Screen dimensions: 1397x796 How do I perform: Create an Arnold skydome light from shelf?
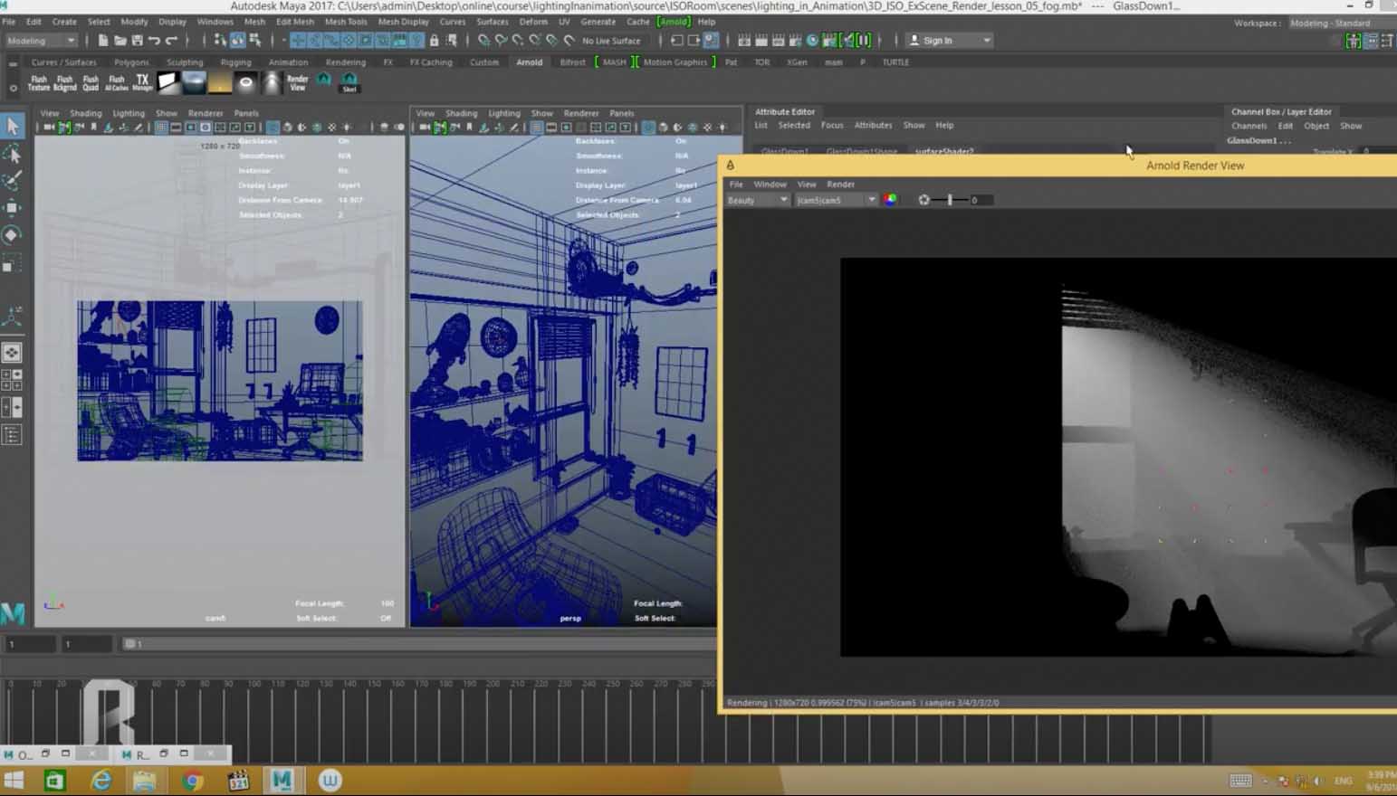[195, 83]
